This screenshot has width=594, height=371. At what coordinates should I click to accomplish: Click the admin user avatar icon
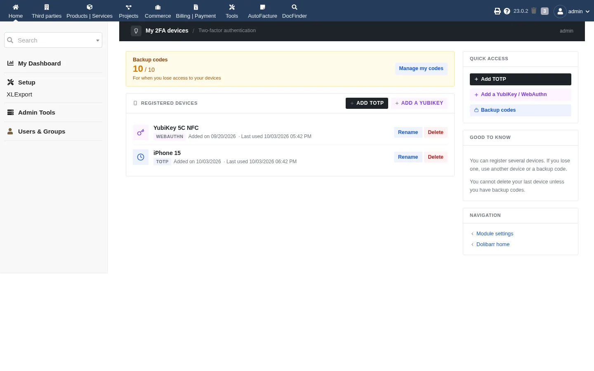(x=560, y=12)
